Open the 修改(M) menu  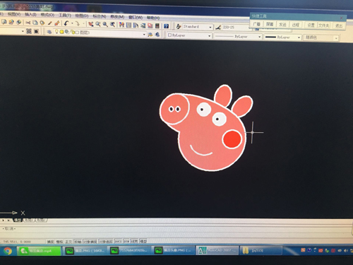click(117, 16)
